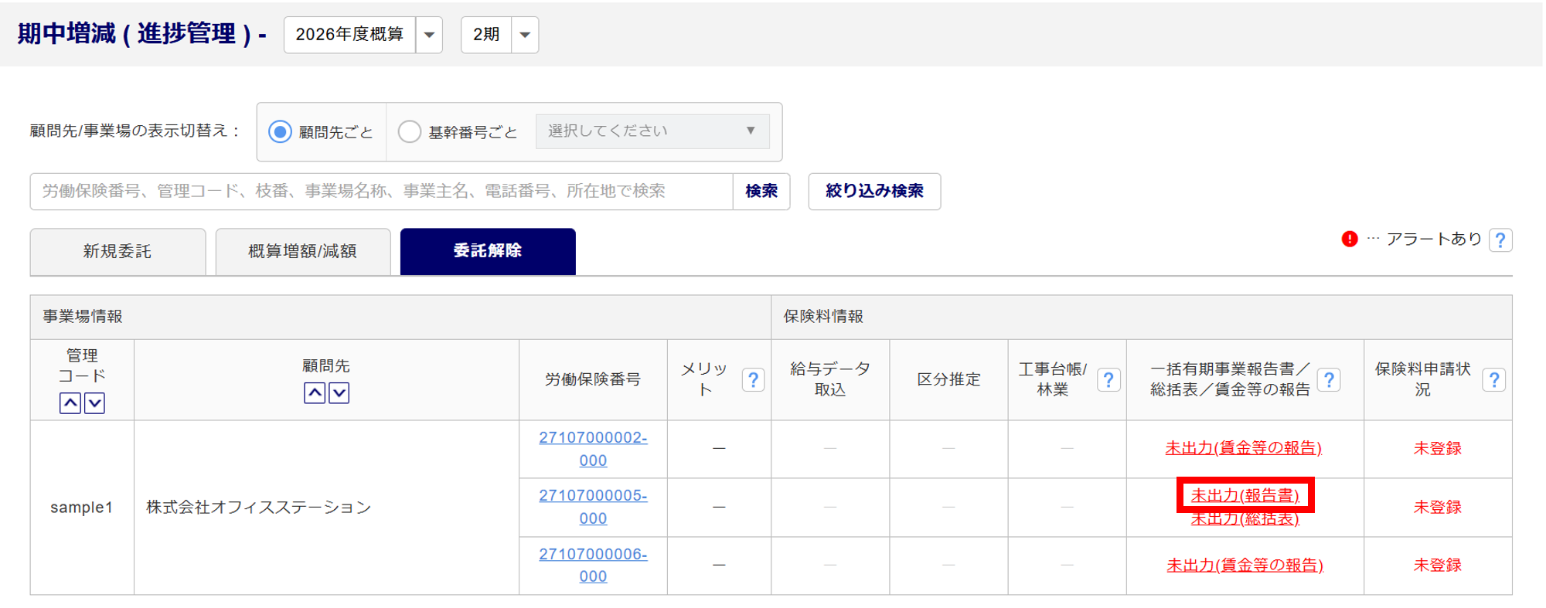1546x608 pixels.
Task: Select 顧問先ごと radio button
Action: [280, 131]
